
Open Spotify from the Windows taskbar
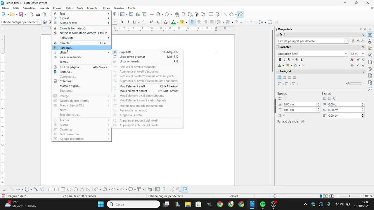[263, 204]
